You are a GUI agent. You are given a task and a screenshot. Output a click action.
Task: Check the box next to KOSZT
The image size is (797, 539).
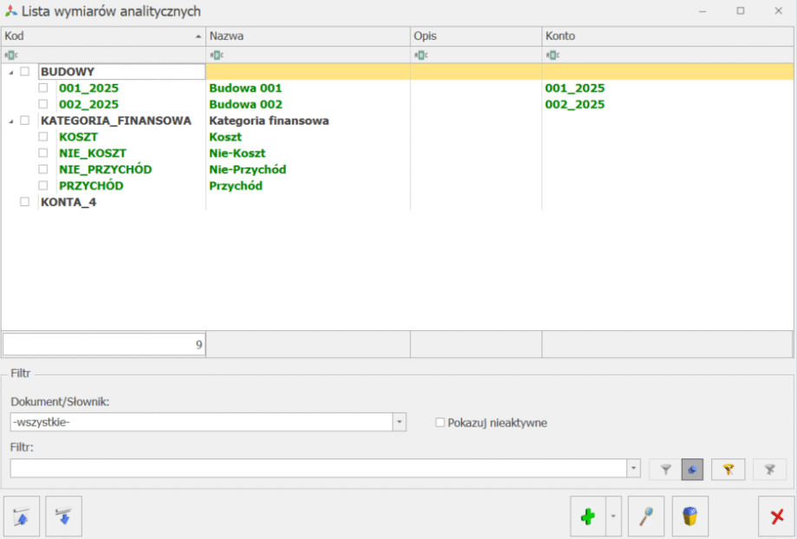[x=42, y=137]
